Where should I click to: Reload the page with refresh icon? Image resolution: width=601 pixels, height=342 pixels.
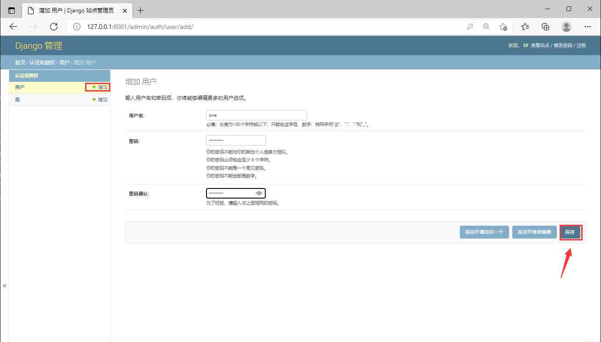coord(54,27)
